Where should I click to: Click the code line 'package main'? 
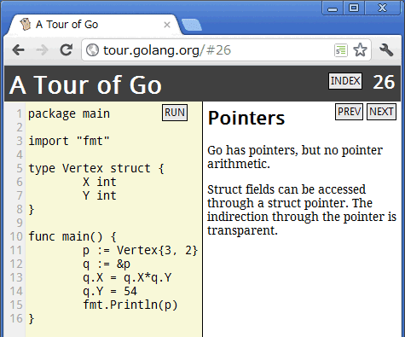pos(69,114)
